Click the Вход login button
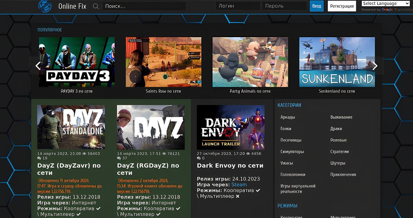The height and width of the screenshot is (218, 413). pyautogui.click(x=317, y=6)
